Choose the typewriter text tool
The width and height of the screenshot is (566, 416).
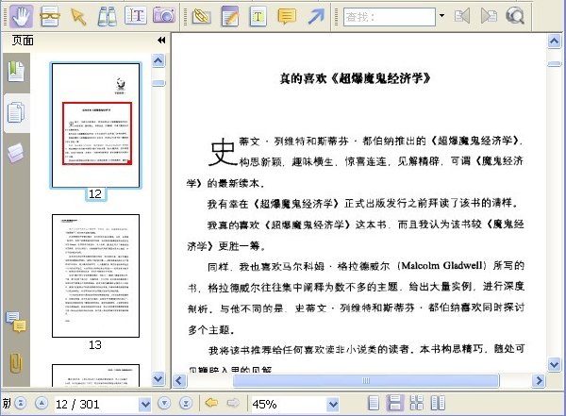click(258, 16)
